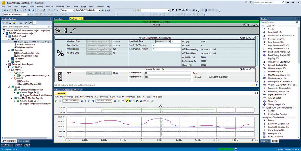This screenshot has width=301, height=151.
Task: Select Histogram 1Ch in Toolbox
Action: click(275, 133)
